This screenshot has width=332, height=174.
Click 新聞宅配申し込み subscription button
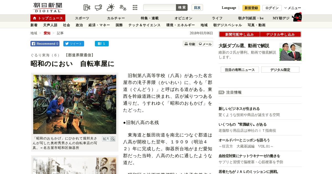tap(239, 35)
